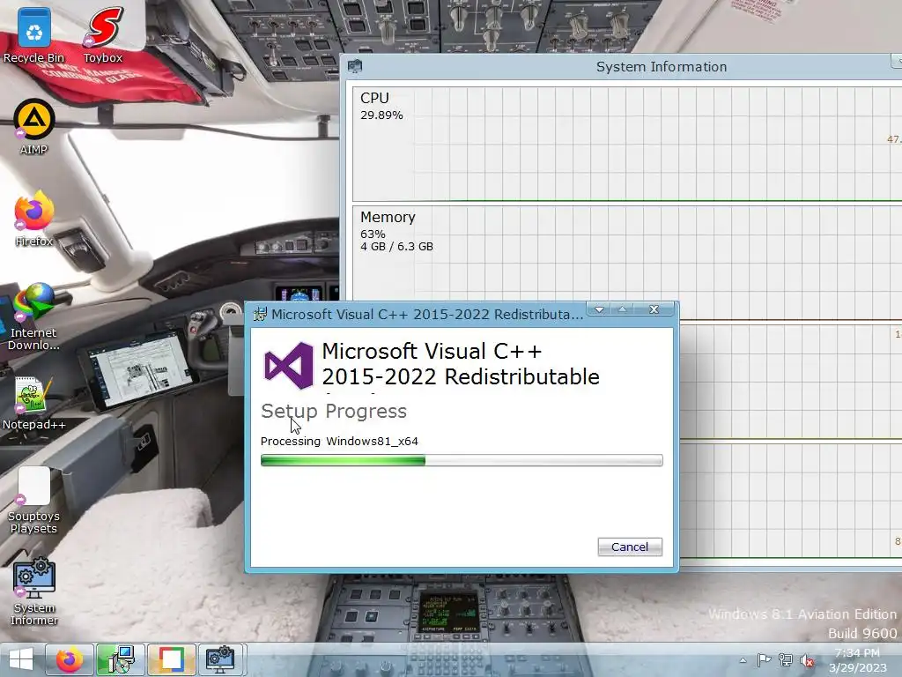
Task: Select the installer taskbar button
Action: [120, 659]
